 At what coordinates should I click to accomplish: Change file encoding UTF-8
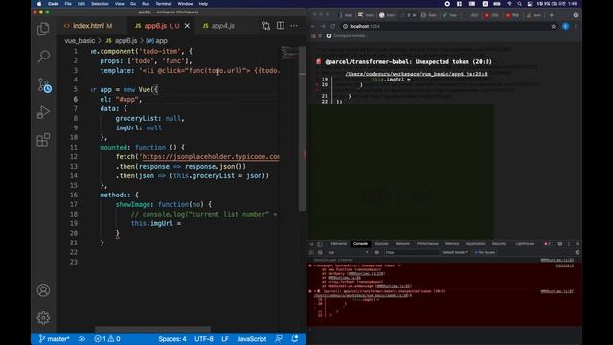pos(204,339)
